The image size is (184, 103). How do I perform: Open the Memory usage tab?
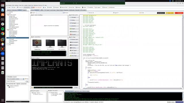click(x=86, y=91)
